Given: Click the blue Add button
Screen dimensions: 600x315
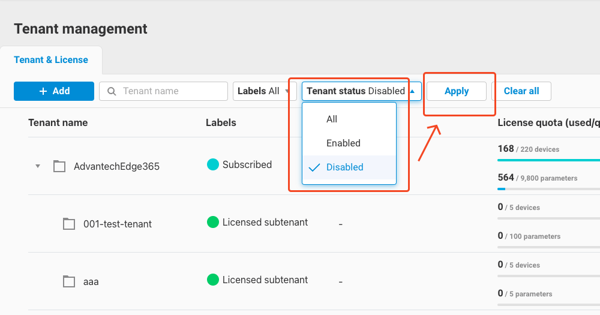Looking at the screenshot, I should [x=54, y=91].
